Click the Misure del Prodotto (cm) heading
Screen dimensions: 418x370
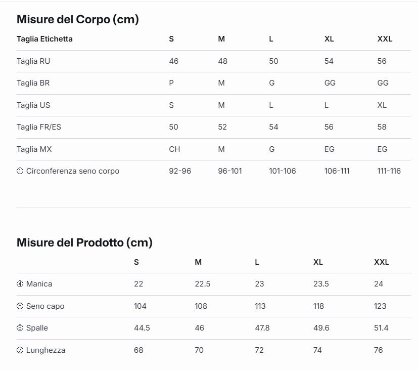coord(84,242)
